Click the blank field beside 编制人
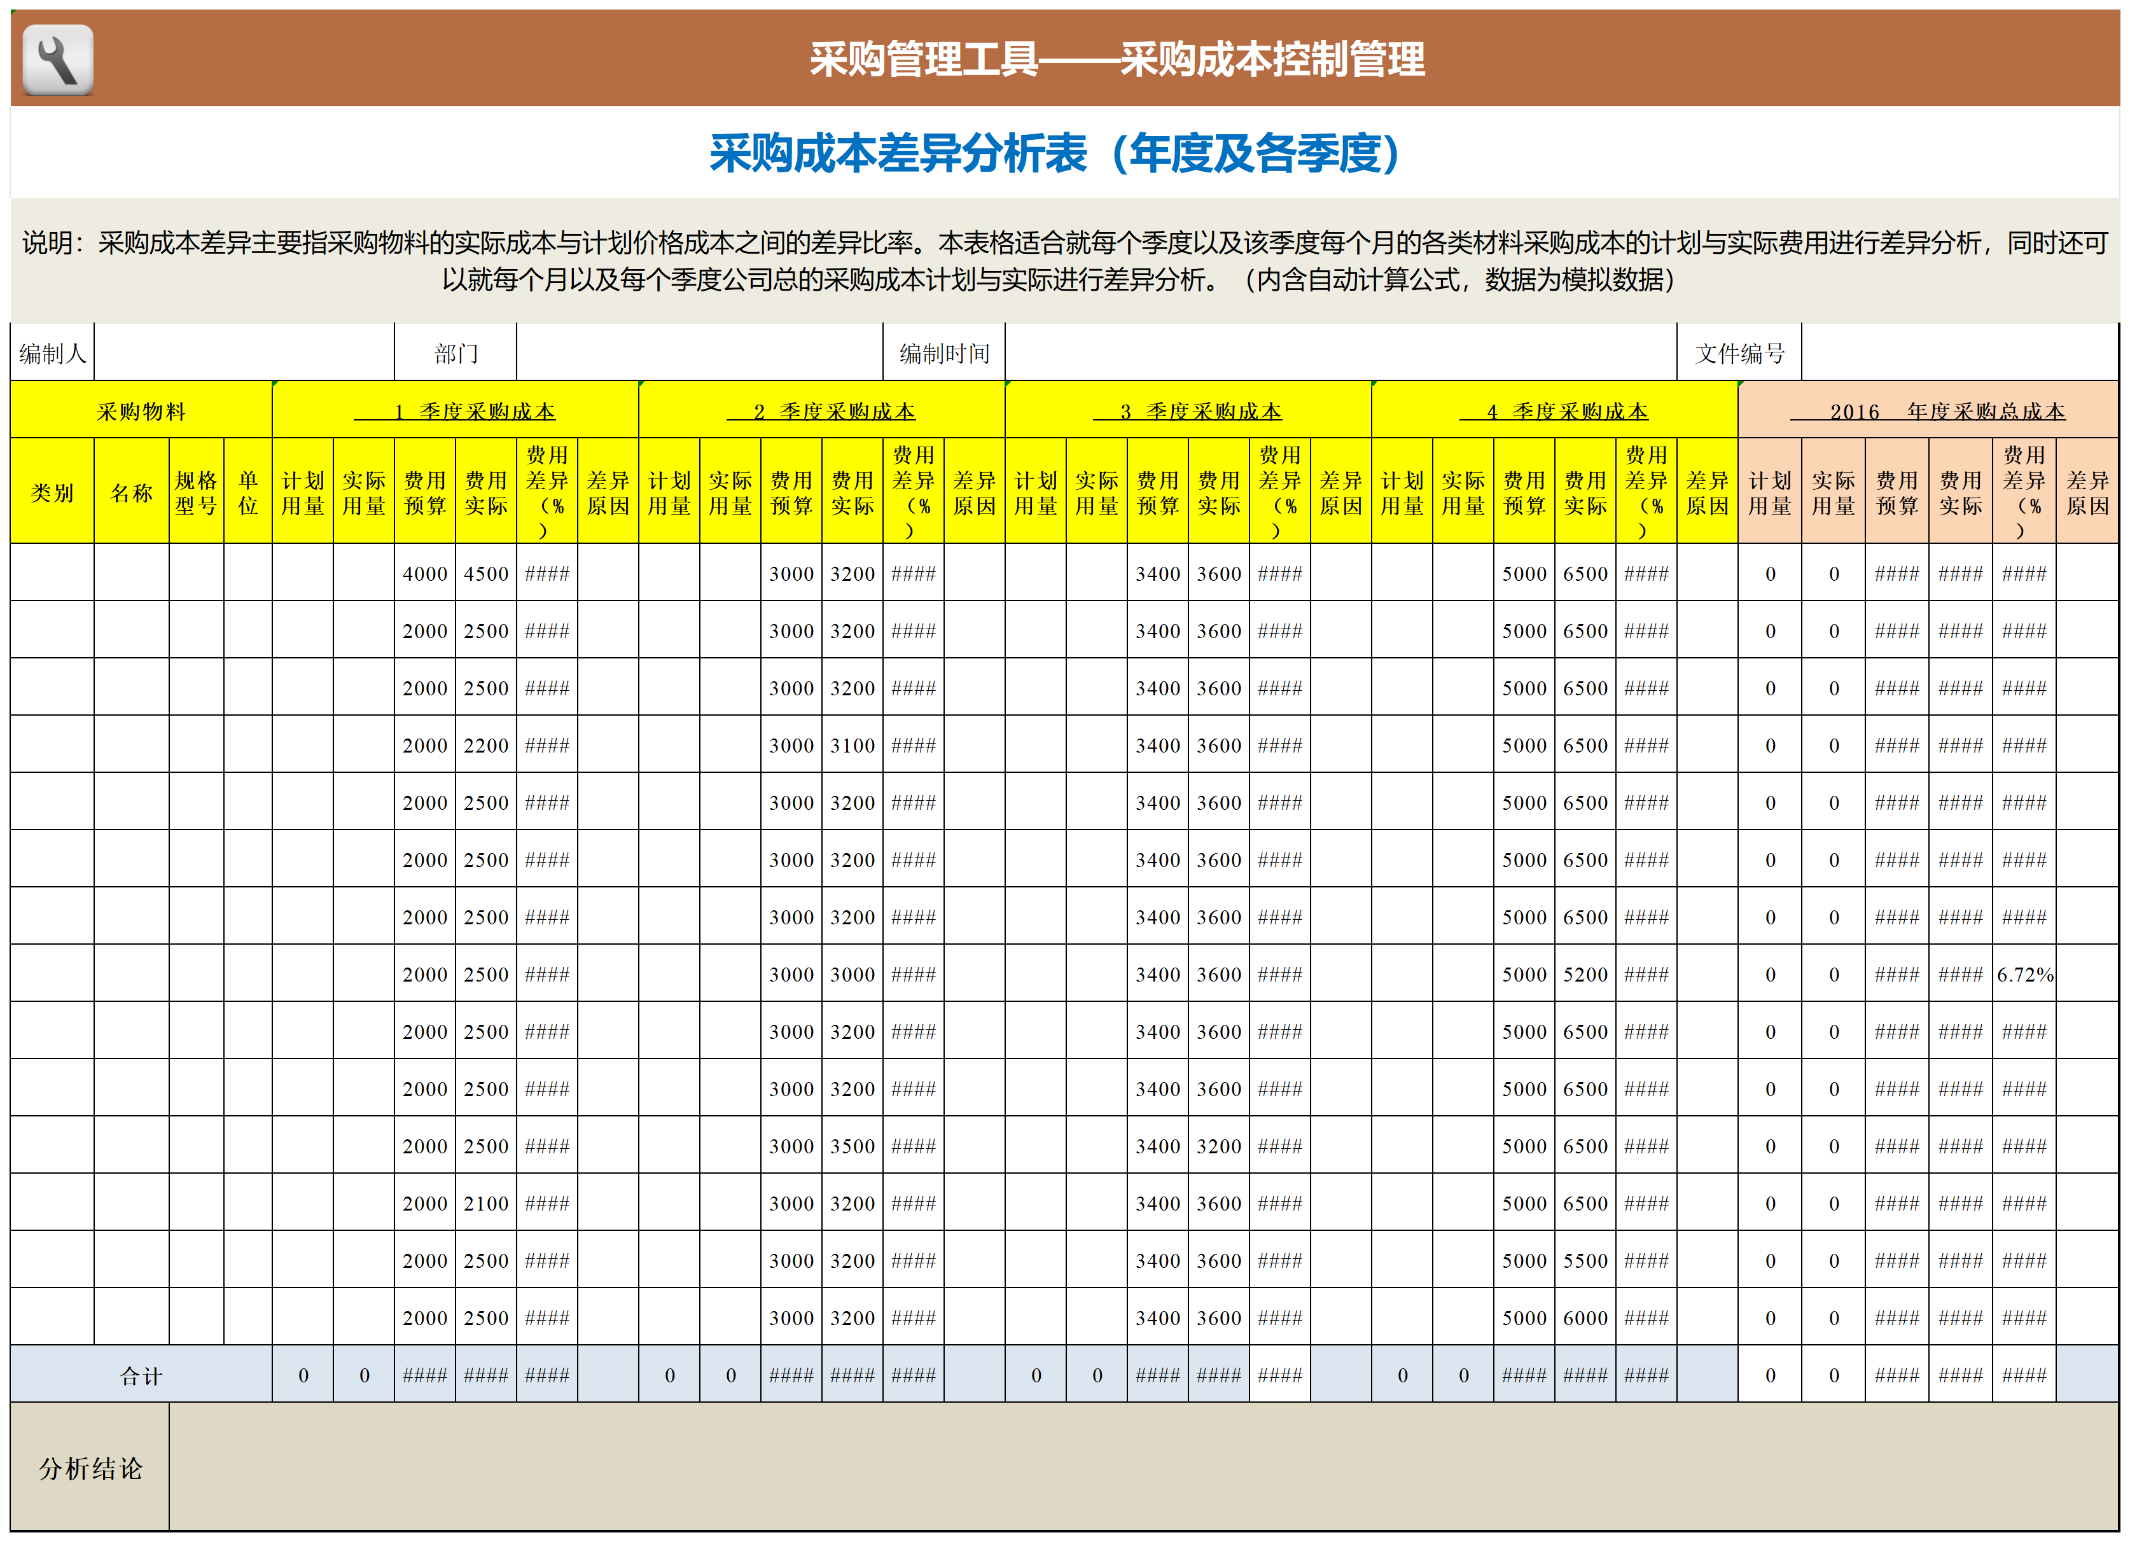2130x1542 pixels. tap(244, 353)
